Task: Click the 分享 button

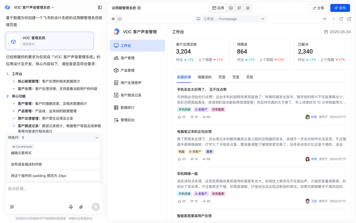Action: click(x=318, y=8)
